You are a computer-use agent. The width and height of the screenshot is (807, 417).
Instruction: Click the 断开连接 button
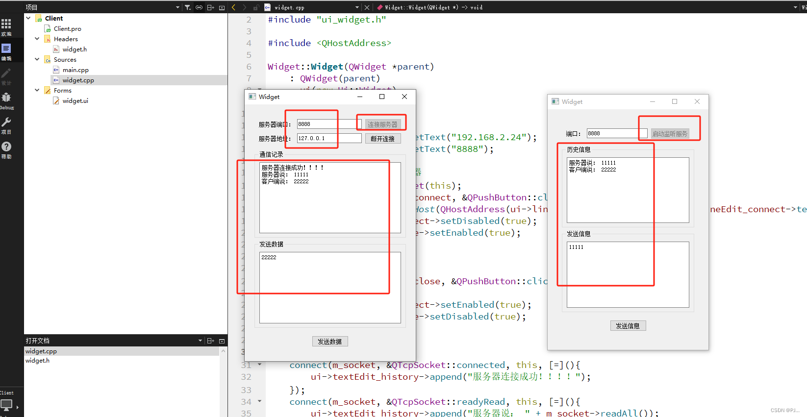click(382, 139)
